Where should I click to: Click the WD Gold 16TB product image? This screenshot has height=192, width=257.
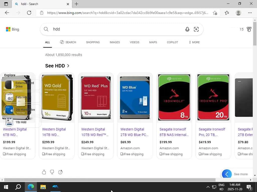[57, 97]
